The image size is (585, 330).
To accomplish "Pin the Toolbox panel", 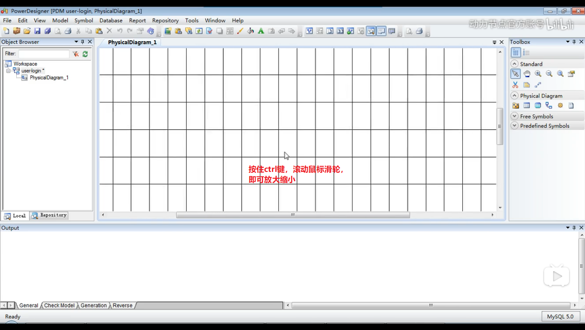I will tap(574, 42).
